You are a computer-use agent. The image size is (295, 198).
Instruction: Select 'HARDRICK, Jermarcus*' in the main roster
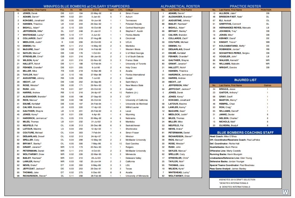(35, 118)
